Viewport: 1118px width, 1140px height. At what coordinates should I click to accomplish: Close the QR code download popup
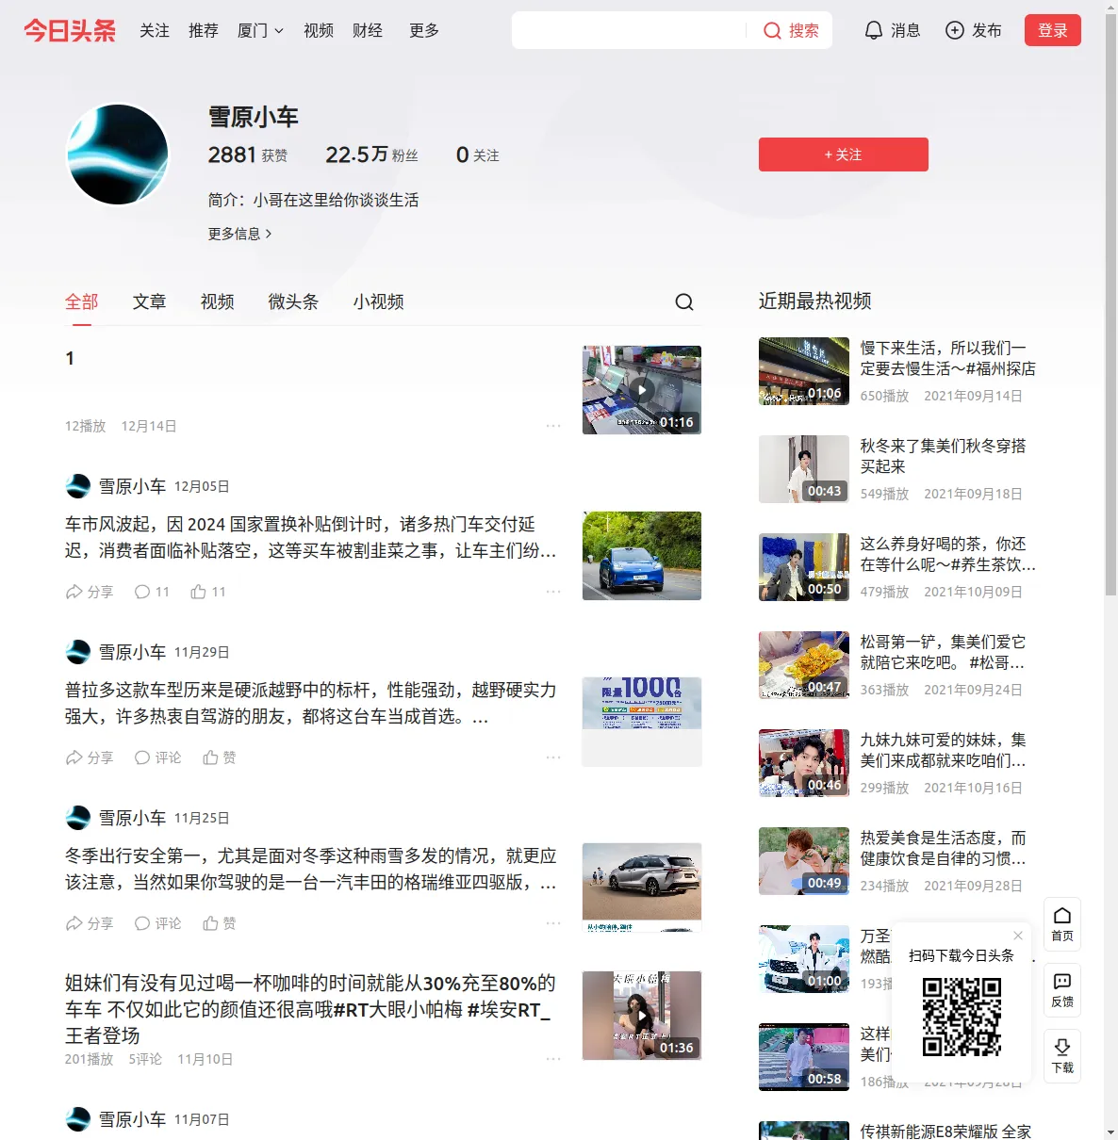pos(1018,936)
